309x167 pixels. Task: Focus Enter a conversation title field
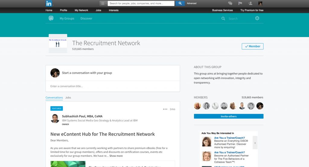pos(113,86)
